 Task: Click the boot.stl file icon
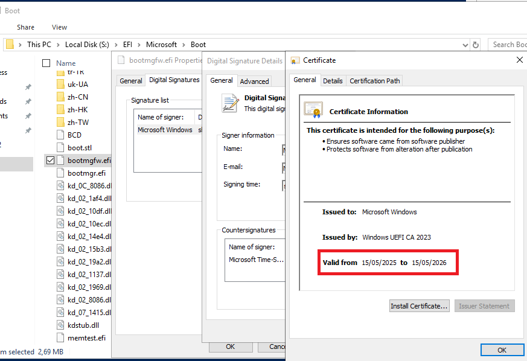click(60, 147)
